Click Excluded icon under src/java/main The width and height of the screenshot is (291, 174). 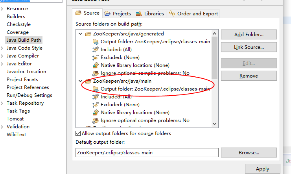[96, 105]
